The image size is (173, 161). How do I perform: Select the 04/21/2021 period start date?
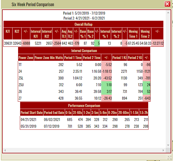[x=29, y=120]
